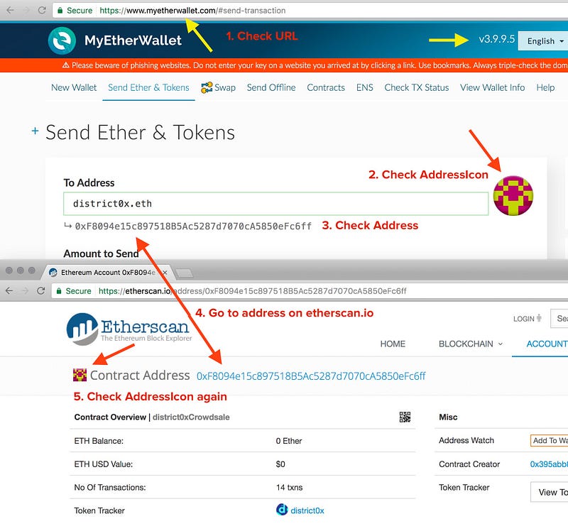Open the View Wallet Info tab

492,87
